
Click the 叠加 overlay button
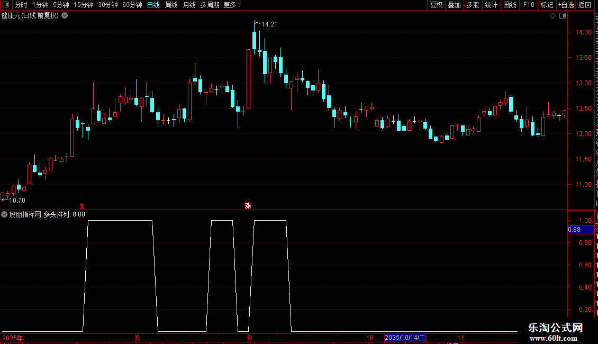point(454,5)
